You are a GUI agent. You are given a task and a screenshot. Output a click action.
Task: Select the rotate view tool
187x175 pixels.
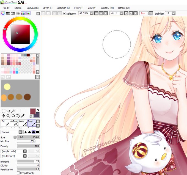click(x=13, y=116)
